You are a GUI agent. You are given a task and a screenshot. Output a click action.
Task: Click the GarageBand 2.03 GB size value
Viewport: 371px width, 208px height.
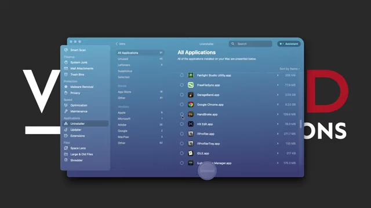click(x=290, y=95)
